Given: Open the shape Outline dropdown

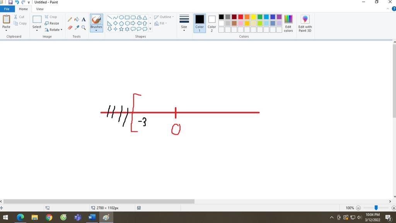Looking at the screenshot, I should (x=164, y=17).
